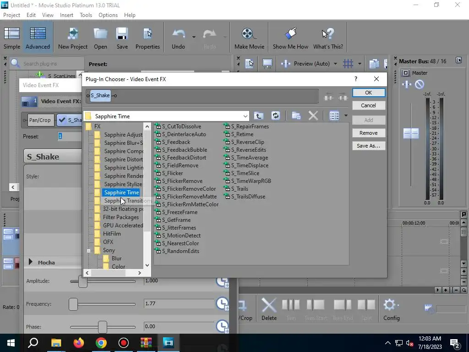Click the Pan/Crop button in Video Event FX
The width and height of the screenshot is (469, 352).
[x=40, y=120]
